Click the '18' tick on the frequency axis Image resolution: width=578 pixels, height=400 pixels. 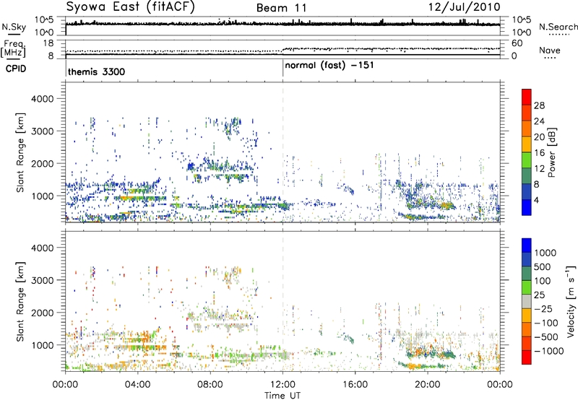48,43
